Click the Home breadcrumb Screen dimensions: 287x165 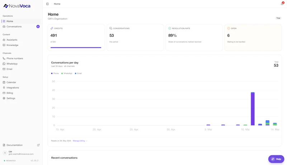[x=57, y=4]
